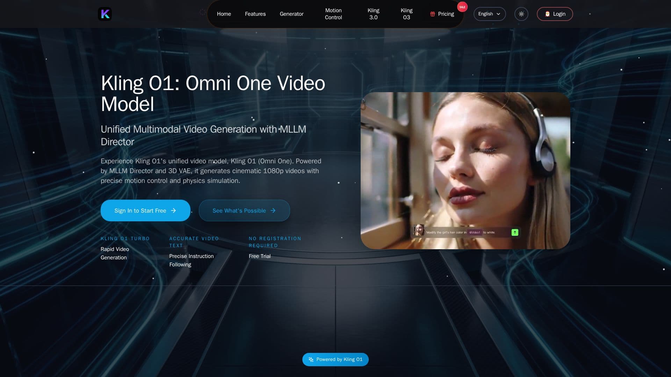Click the Rapid Video Generation text

115,253
